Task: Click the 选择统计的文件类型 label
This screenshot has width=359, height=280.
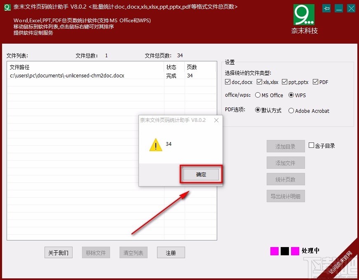Action: 248,73
